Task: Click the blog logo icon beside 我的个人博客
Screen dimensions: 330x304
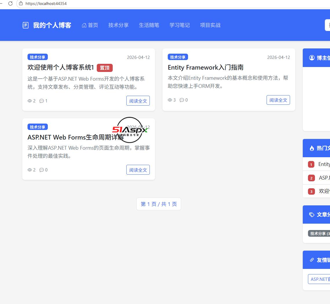Action: (x=25, y=25)
